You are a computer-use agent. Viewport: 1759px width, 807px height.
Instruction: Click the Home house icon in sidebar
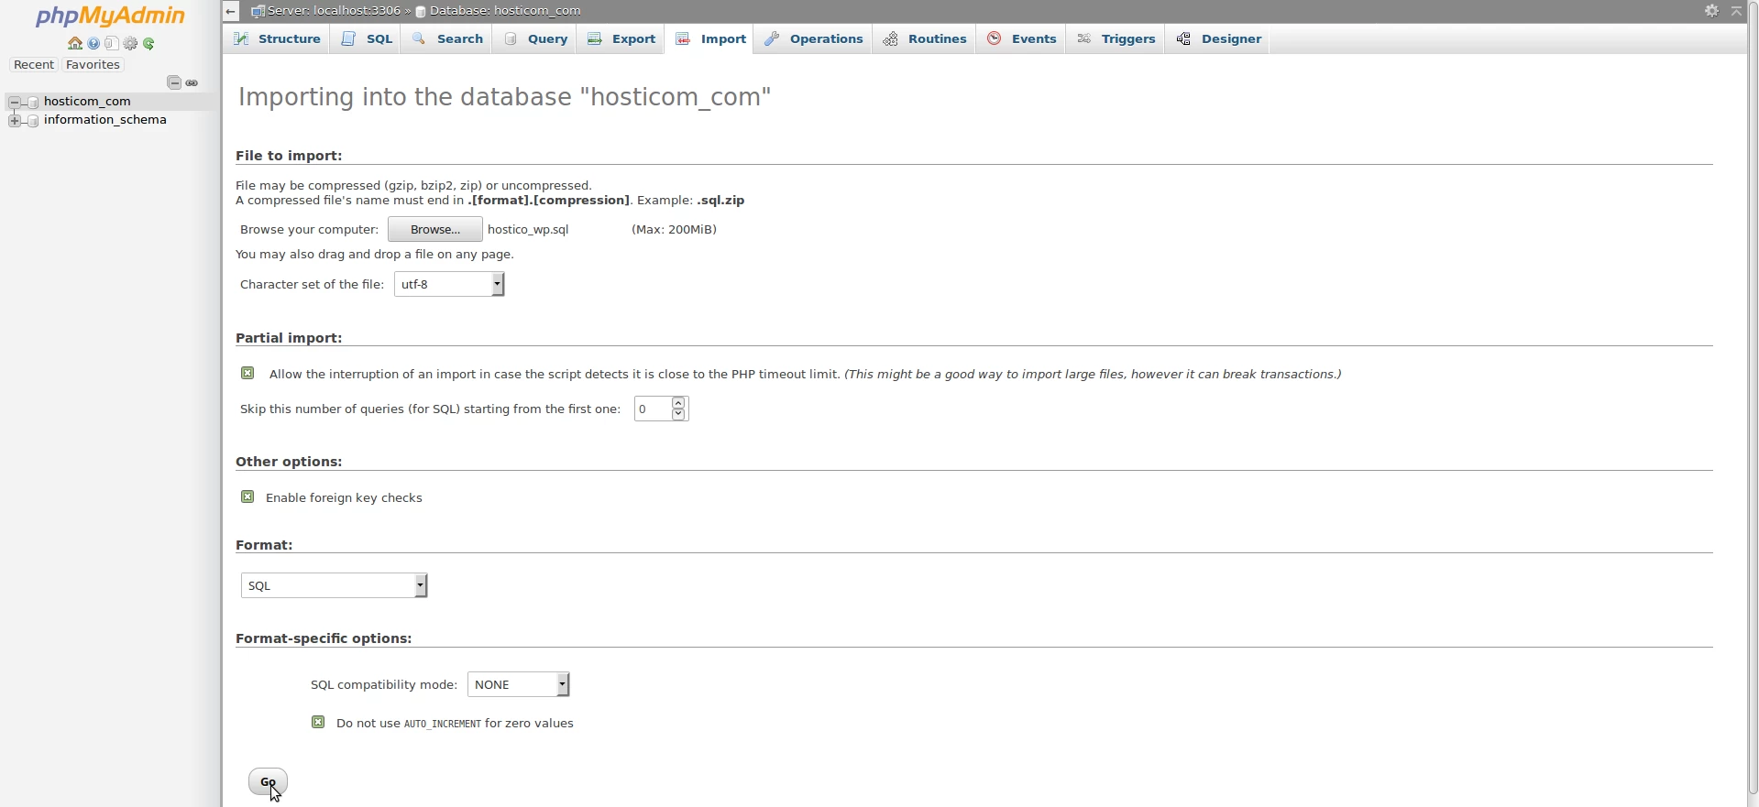click(75, 44)
